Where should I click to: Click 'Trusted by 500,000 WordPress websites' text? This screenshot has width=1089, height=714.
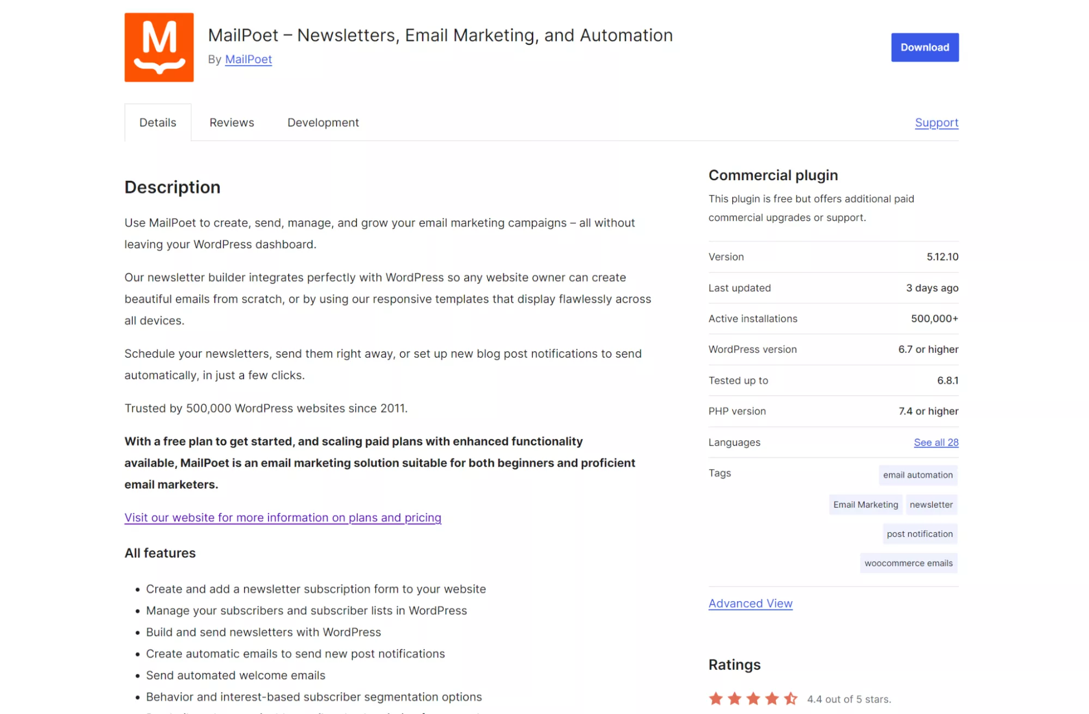pyautogui.click(x=266, y=408)
